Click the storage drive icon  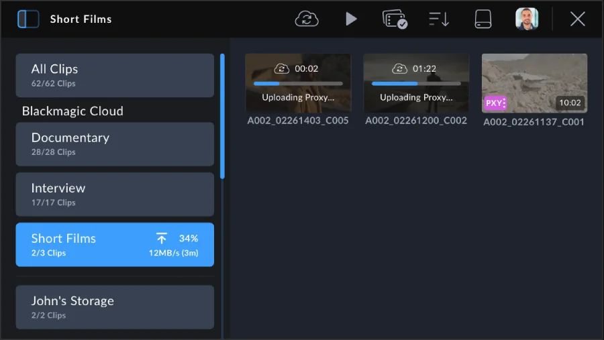point(483,19)
